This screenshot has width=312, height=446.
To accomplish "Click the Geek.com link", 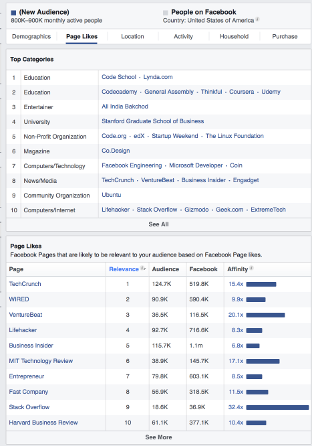I will 230,210.
